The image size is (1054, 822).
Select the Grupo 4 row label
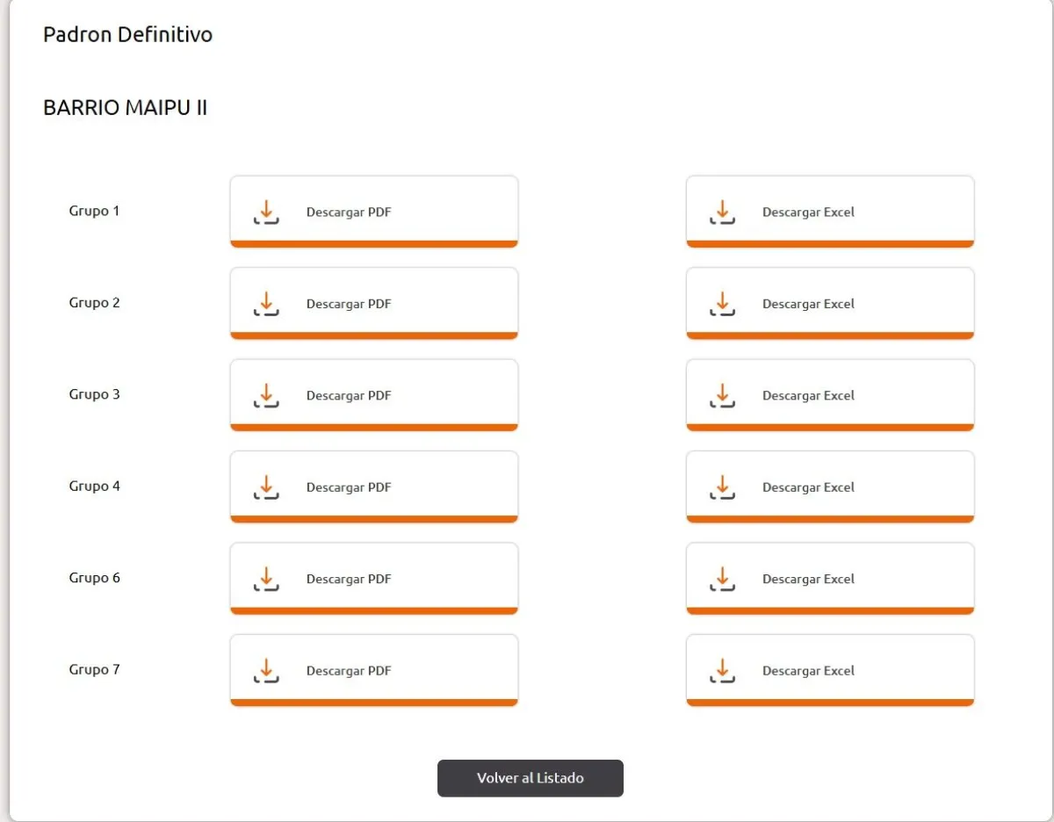pos(94,487)
